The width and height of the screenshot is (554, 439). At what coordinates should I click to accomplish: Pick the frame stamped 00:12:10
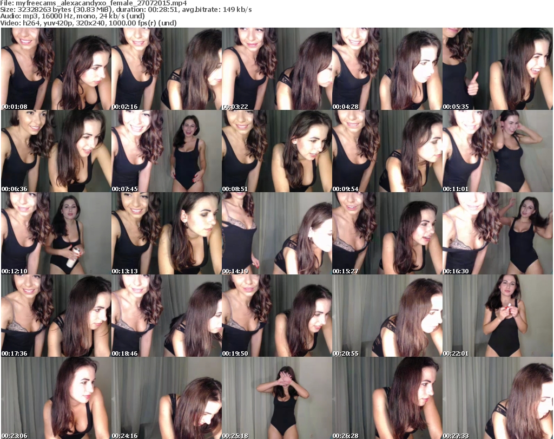pyautogui.click(x=56, y=233)
